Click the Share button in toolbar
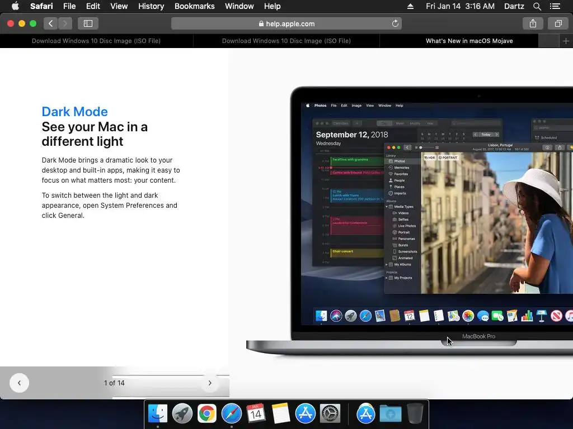The height and width of the screenshot is (429, 573). tap(533, 23)
